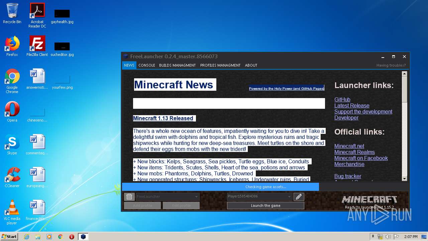The height and width of the screenshot is (241, 428).
Task: Click the network tray icon
Action: coord(380,237)
